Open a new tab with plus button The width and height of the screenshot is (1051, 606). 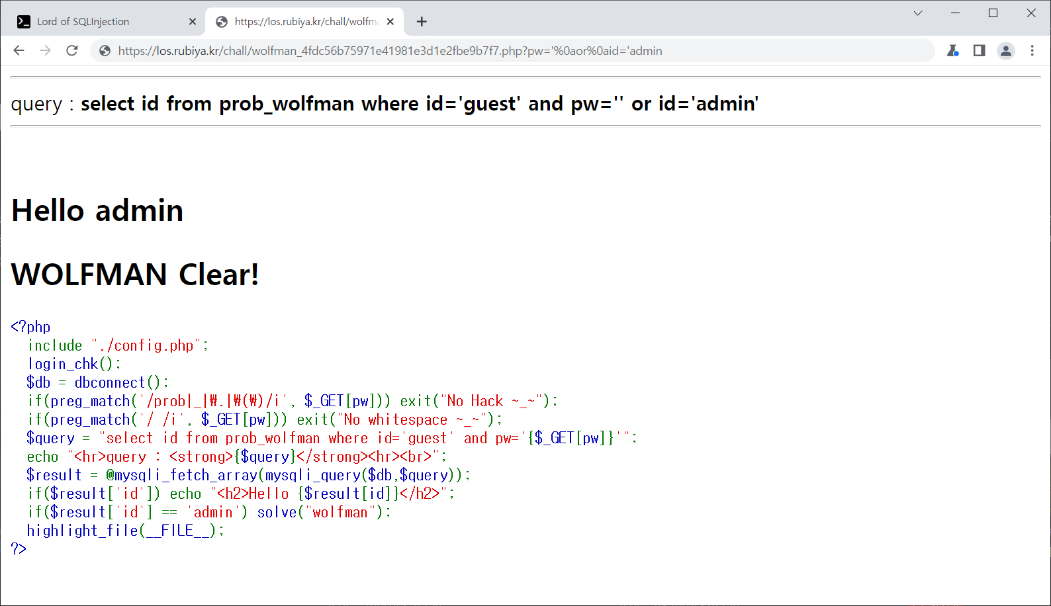coord(422,21)
